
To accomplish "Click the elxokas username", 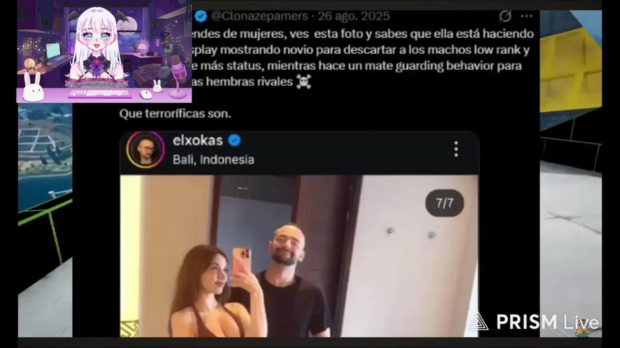I will [198, 141].
